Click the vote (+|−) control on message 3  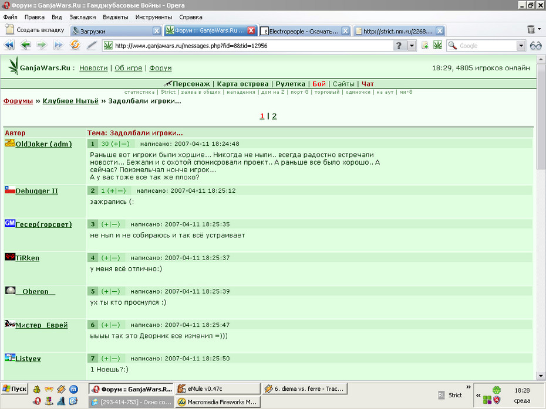(x=110, y=224)
